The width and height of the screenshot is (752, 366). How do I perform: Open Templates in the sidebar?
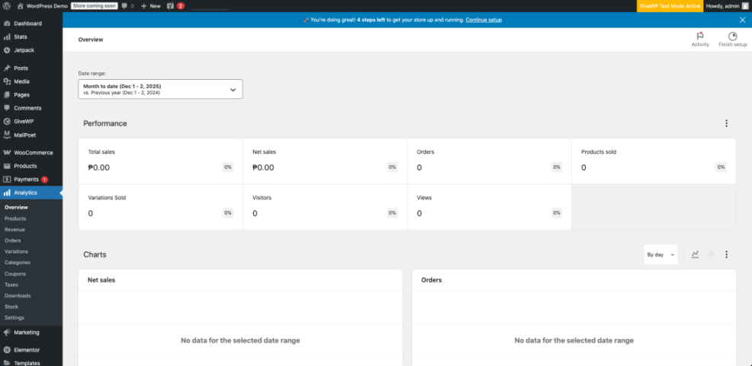[31, 363]
